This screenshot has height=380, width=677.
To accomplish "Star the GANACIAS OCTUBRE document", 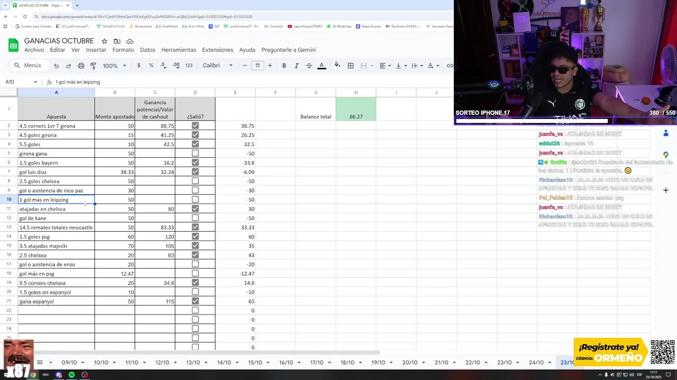I will coord(104,41).
